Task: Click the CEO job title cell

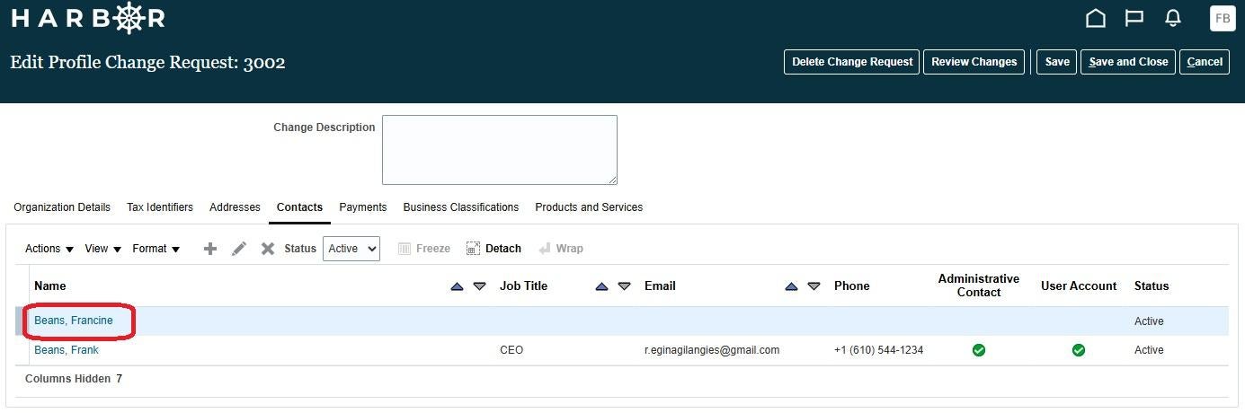Action: (x=511, y=350)
